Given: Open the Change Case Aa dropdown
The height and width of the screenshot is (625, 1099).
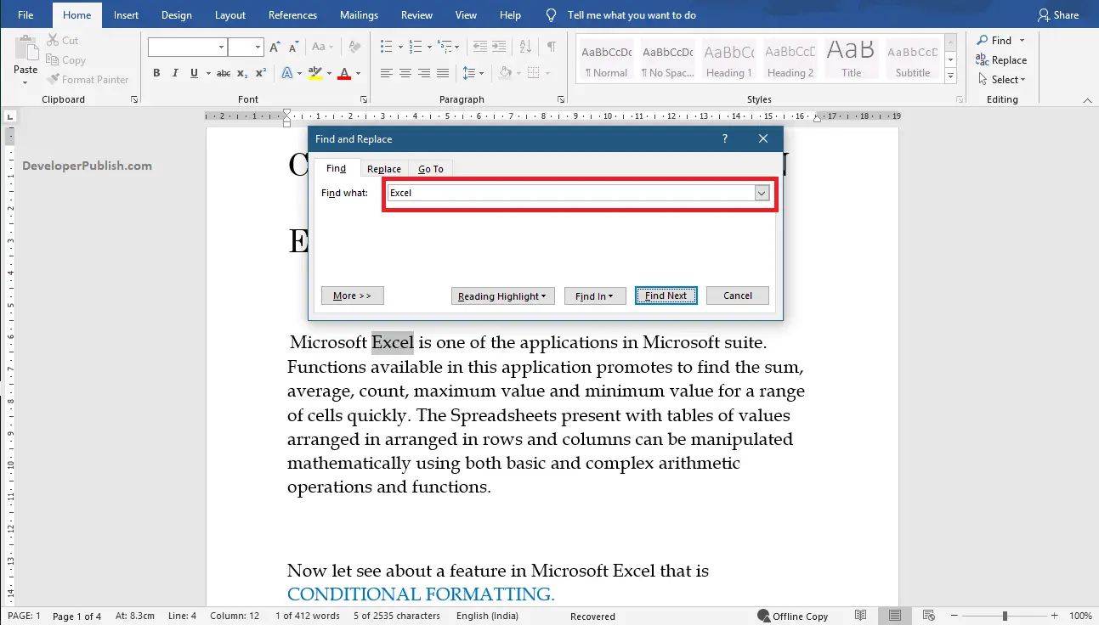Looking at the screenshot, I should click(323, 47).
